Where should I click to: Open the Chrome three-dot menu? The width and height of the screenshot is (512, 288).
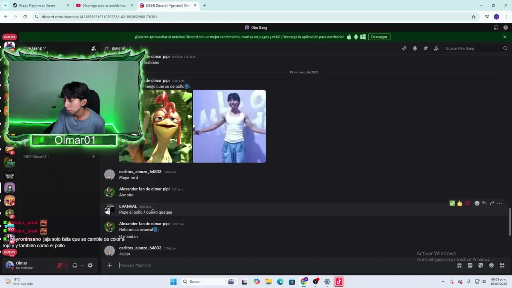pyautogui.click(x=506, y=17)
